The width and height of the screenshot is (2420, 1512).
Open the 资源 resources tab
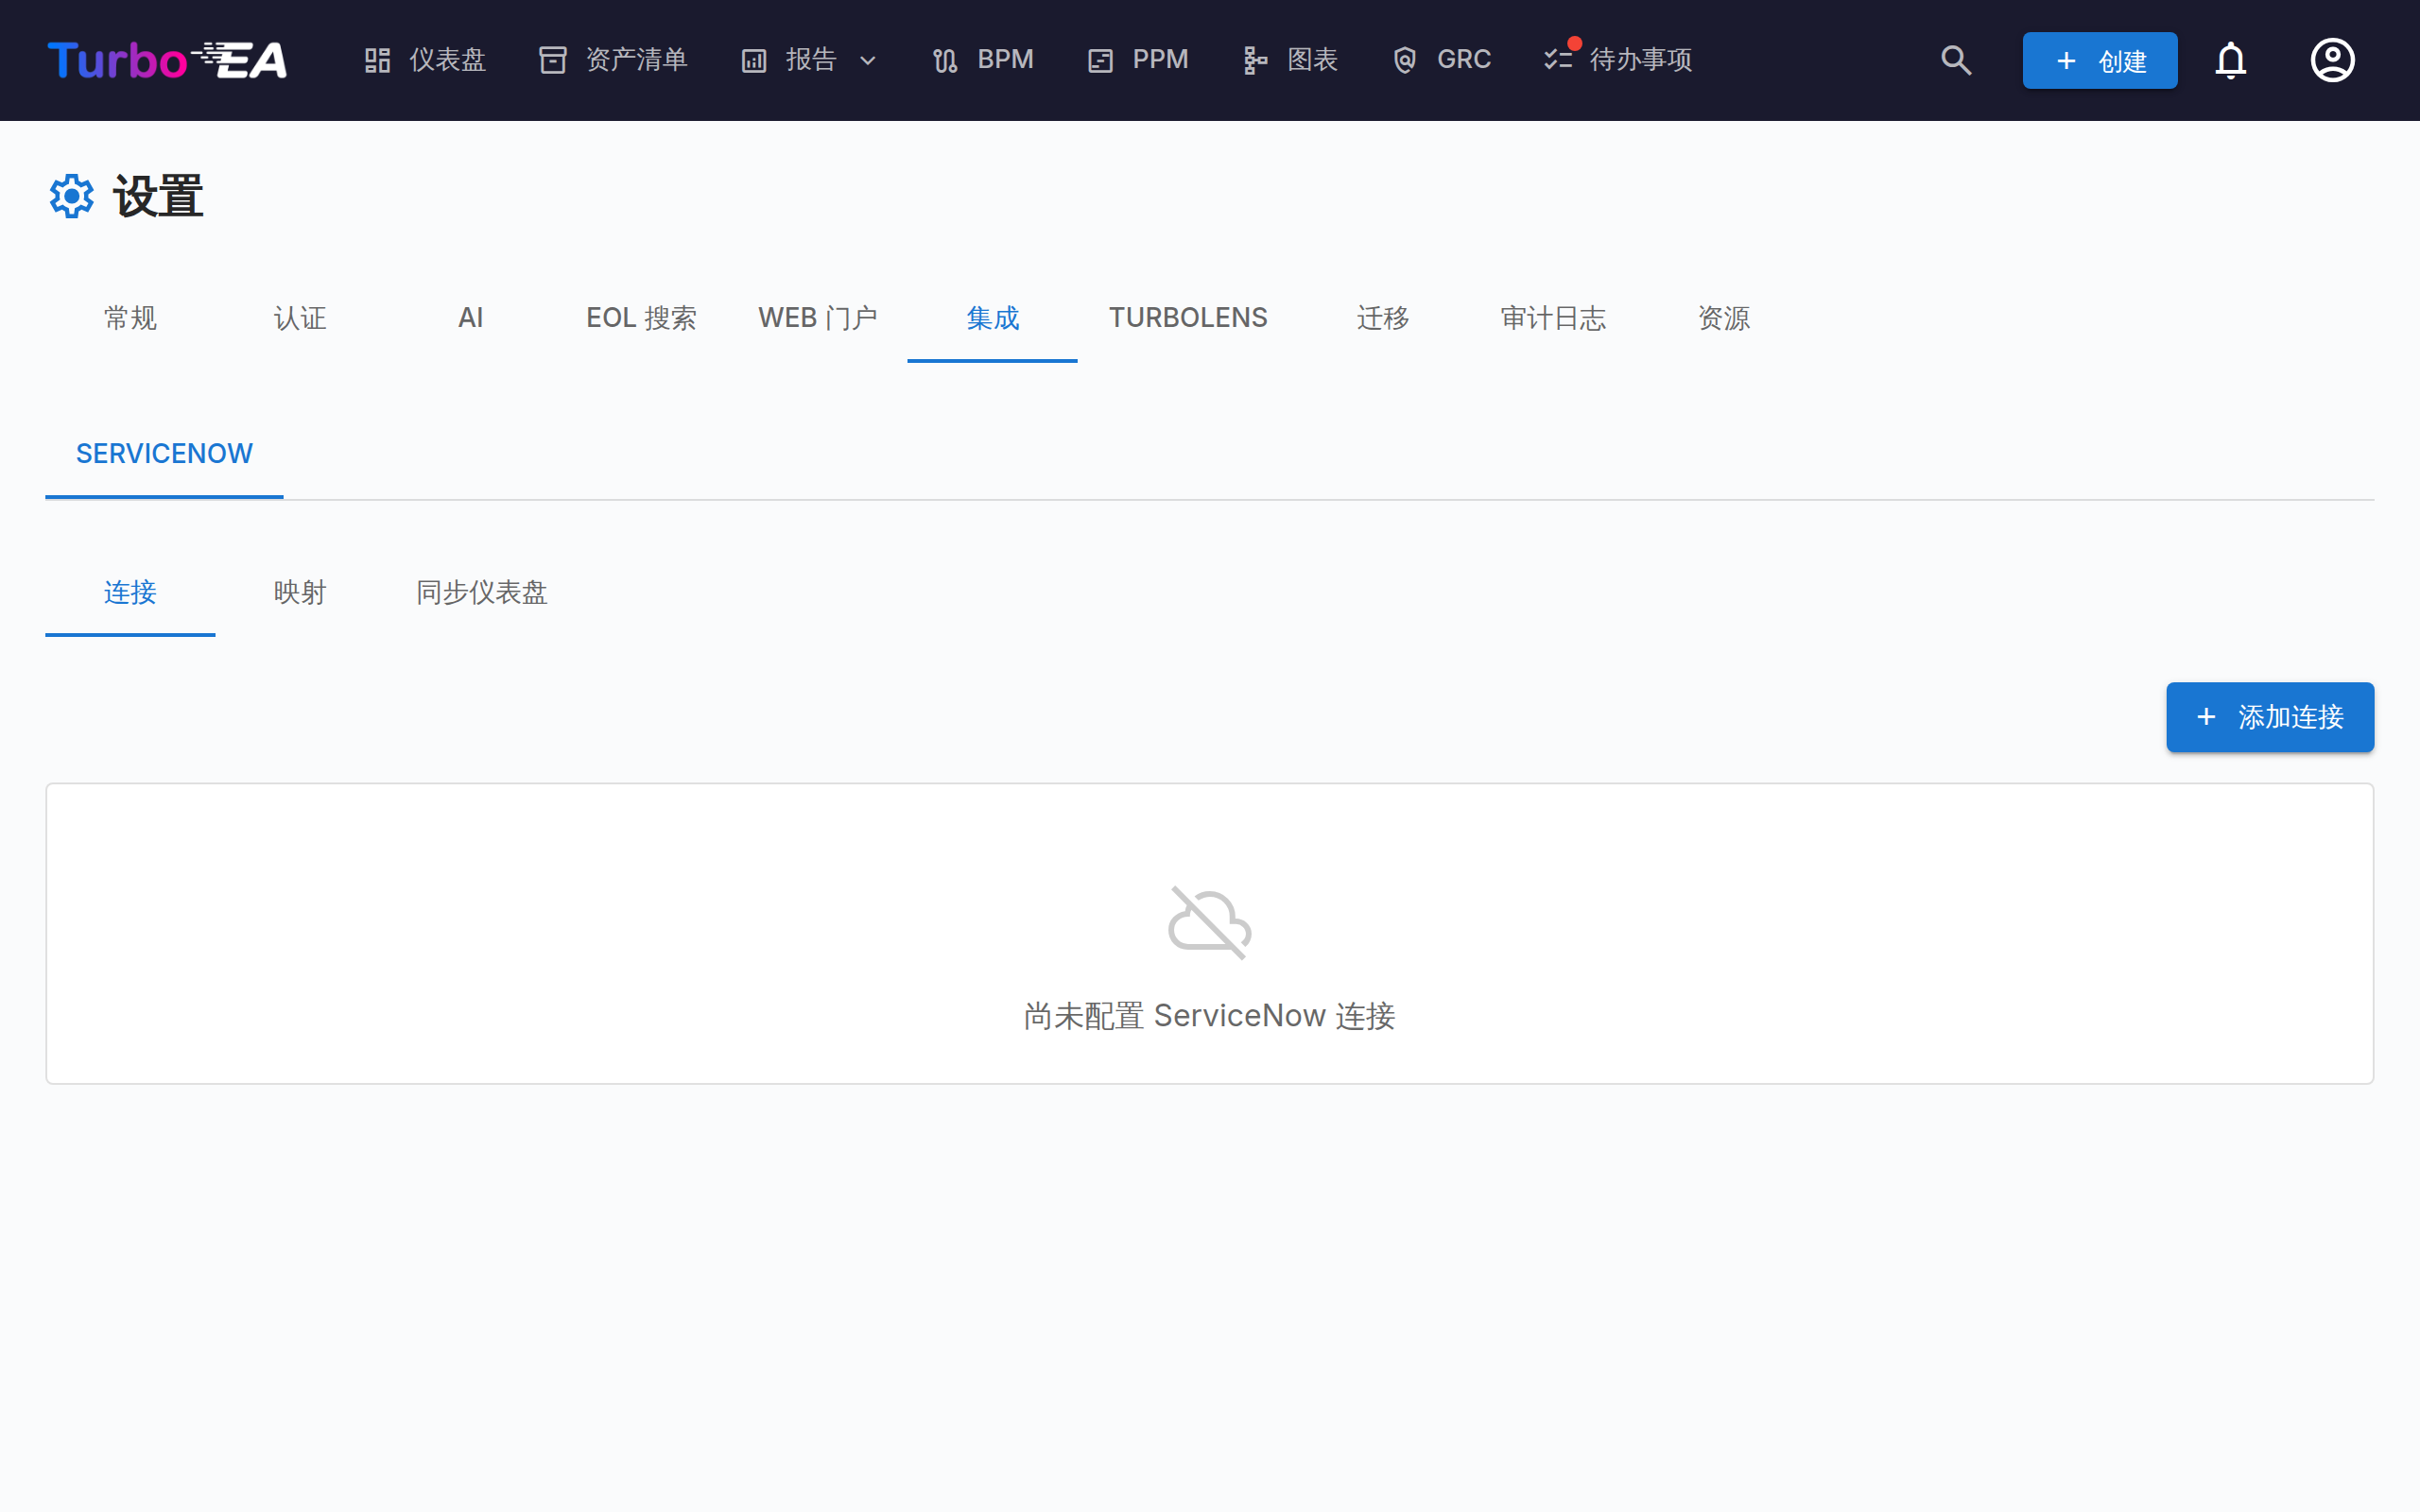[x=1723, y=318]
